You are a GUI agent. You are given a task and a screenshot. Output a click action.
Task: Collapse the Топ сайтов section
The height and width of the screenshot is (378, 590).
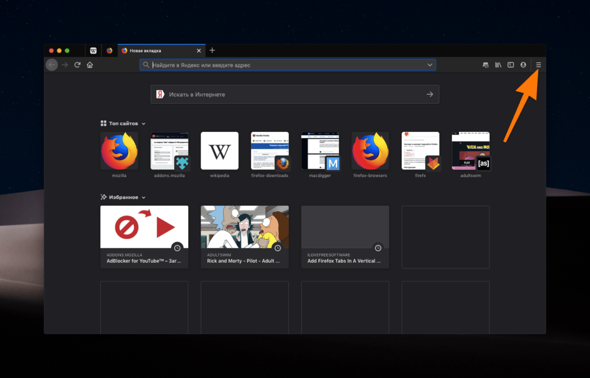[x=143, y=123]
